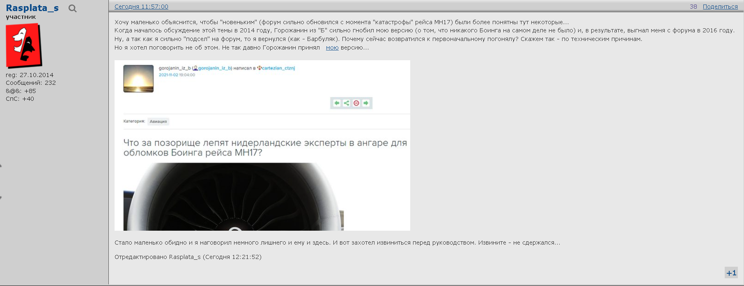This screenshot has width=744, height=286.
Task: Click 'Отредактировано Rasplata_s (Сегодня 12:21:52)' edit note
Action: pos(188,257)
